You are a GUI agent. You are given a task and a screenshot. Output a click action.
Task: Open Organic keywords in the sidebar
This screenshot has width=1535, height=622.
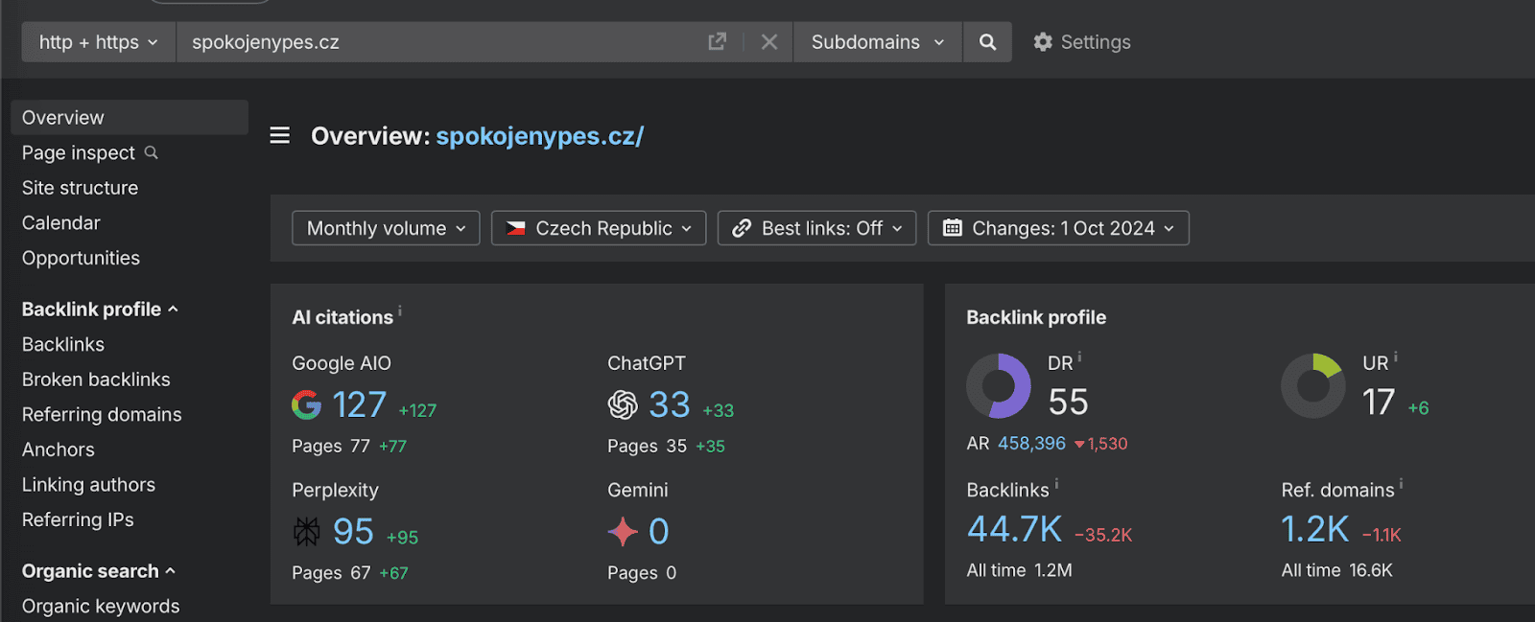(101, 607)
